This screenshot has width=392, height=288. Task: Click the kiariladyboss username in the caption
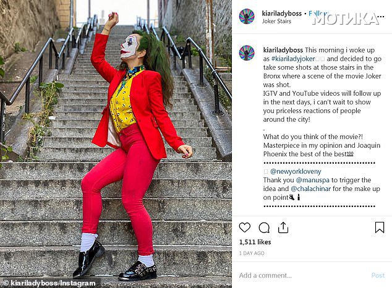click(283, 50)
